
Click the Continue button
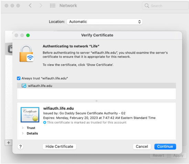pos(165,147)
